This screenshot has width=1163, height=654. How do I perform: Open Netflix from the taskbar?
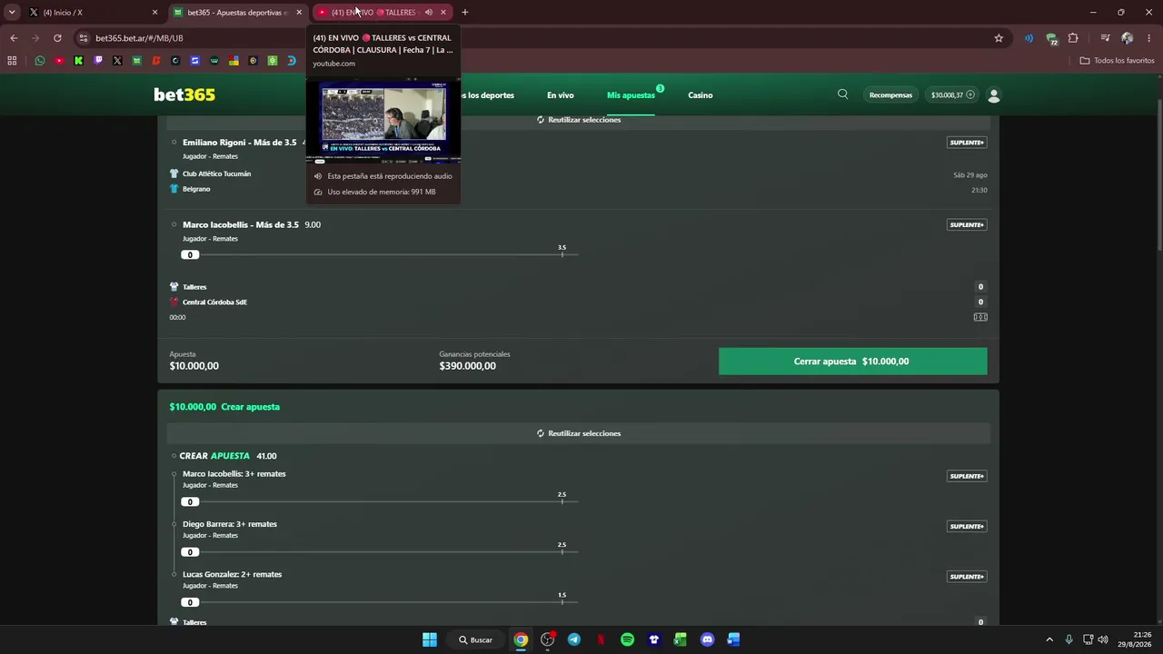coord(601,639)
